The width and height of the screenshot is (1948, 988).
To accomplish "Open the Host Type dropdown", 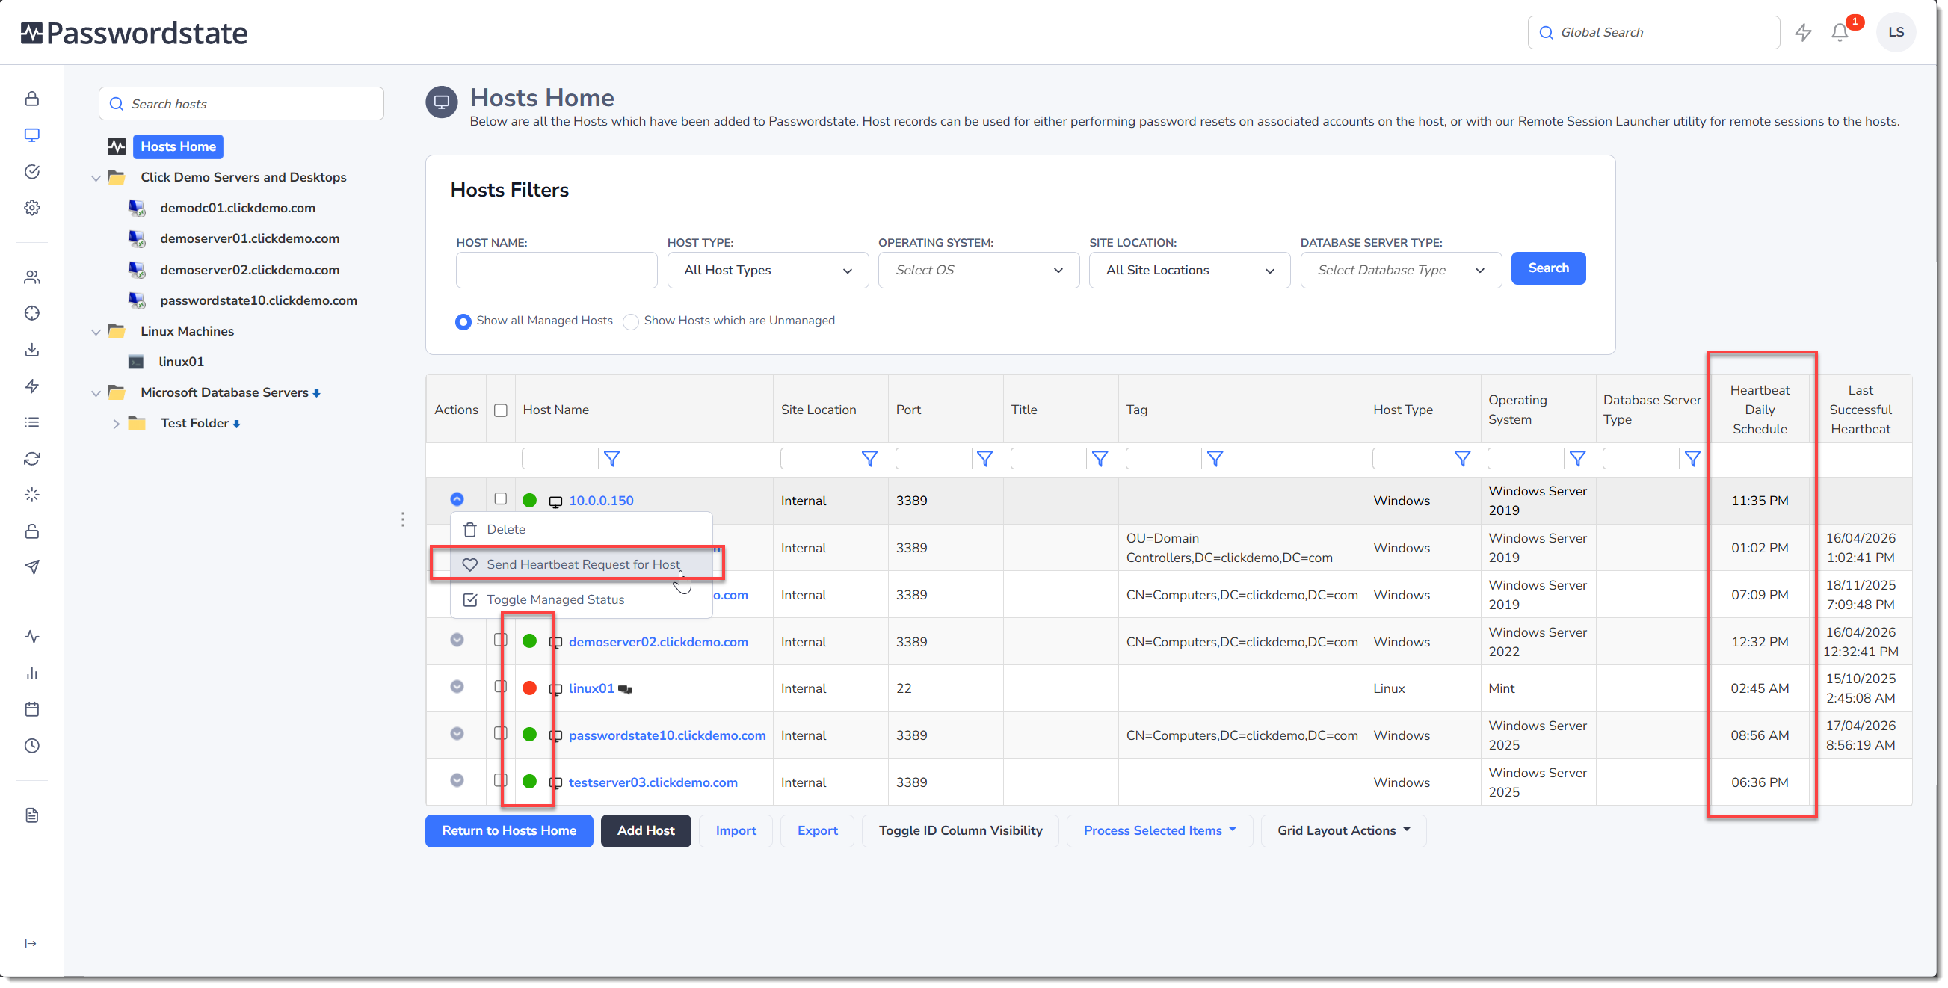I will [x=768, y=270].
